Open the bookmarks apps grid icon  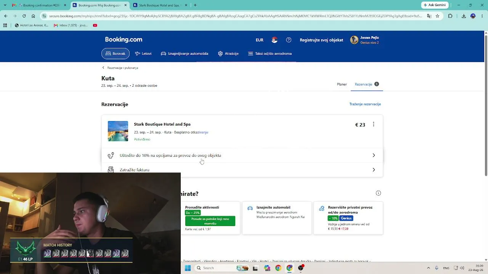click(5, 25)
